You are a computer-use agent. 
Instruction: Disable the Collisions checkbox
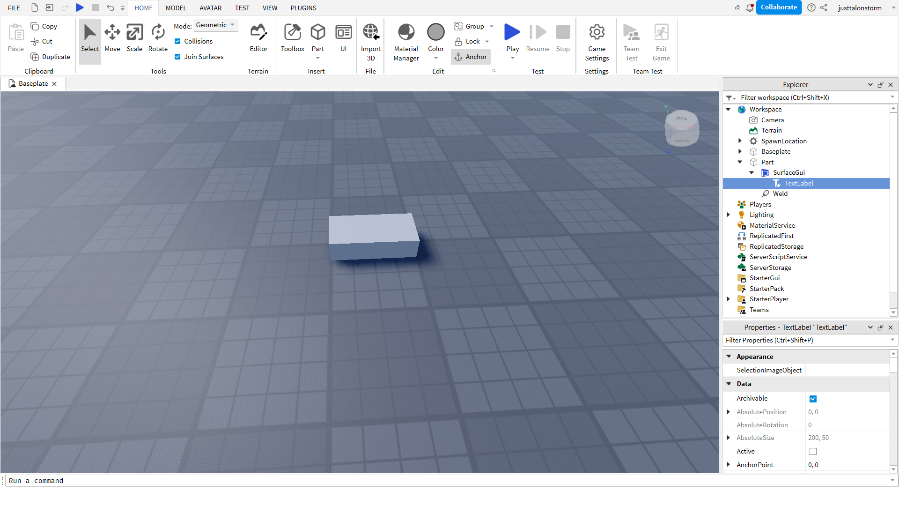coord(177,41)
